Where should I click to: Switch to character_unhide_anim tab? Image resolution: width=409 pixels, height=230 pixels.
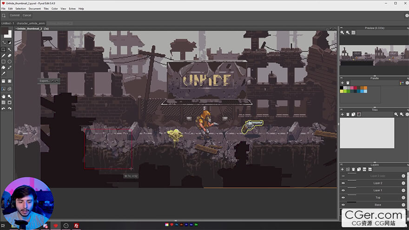pyautogui.click(x=31, y=23)
